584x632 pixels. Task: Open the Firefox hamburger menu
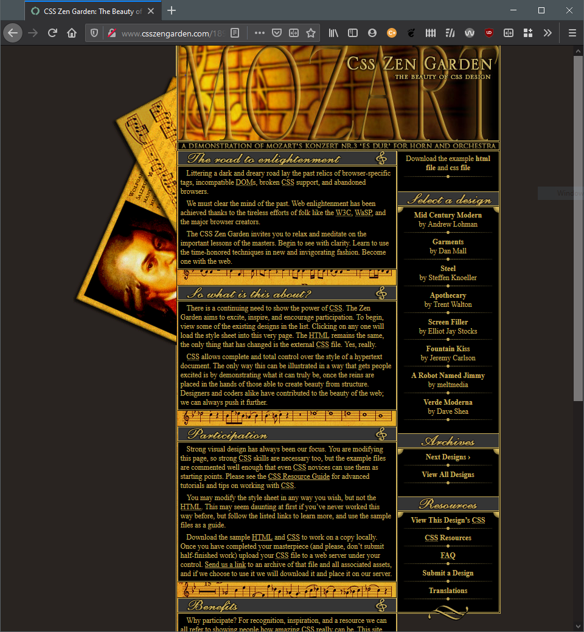[572, 33]
